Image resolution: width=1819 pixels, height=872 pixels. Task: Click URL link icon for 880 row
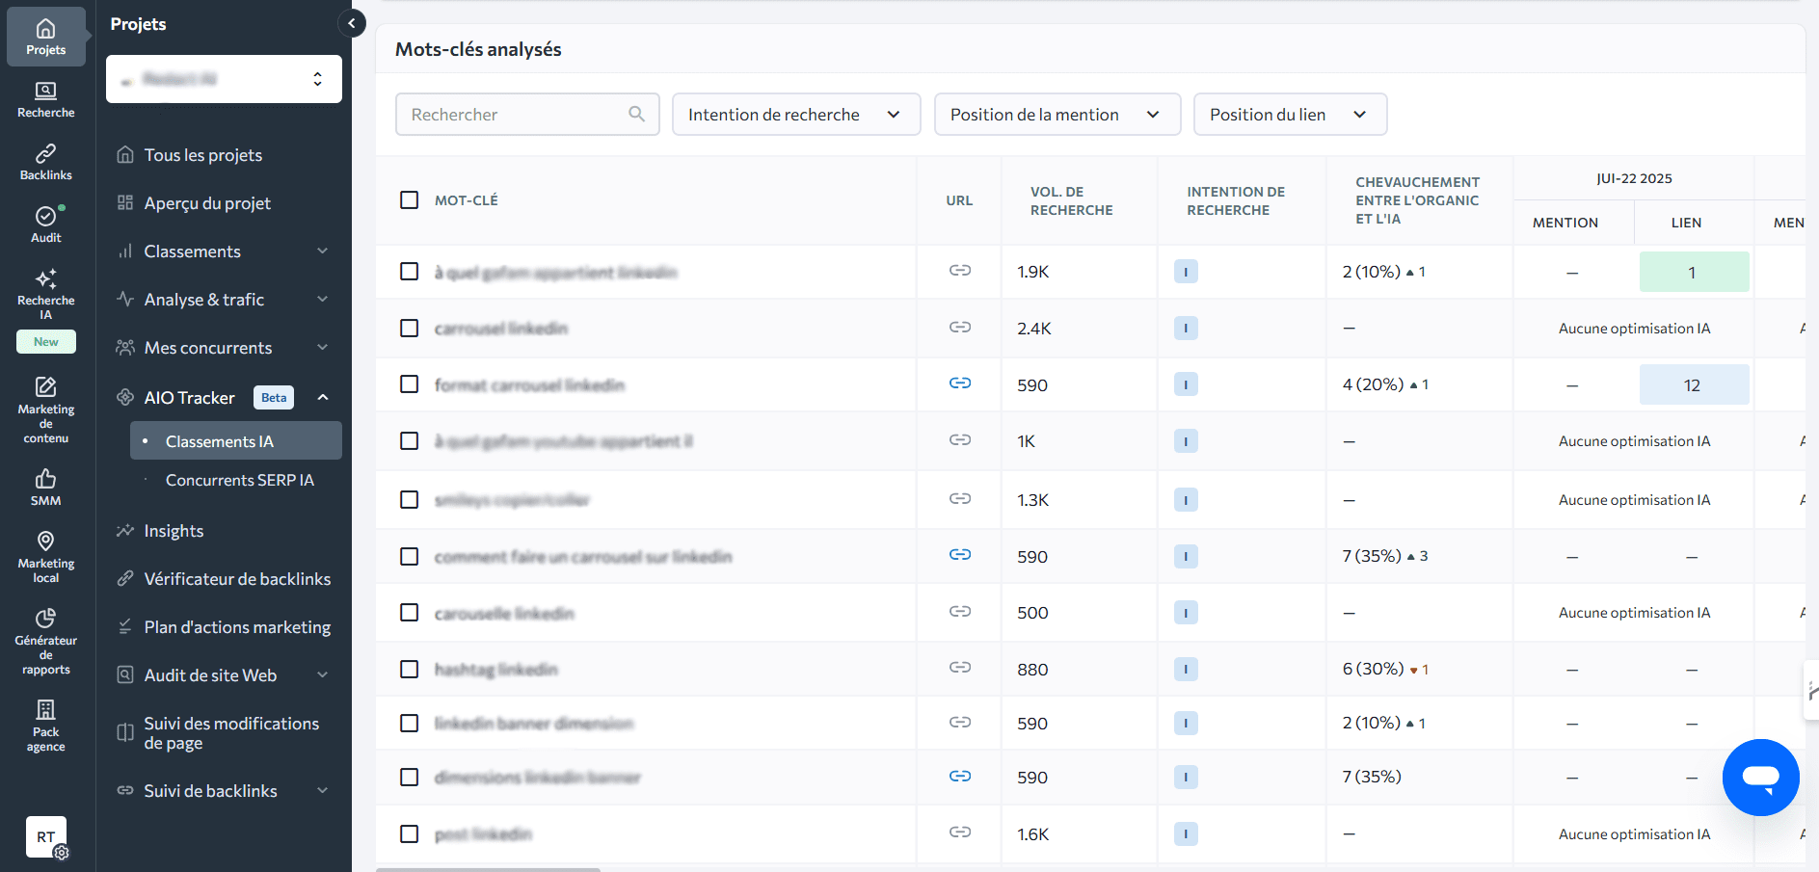959,668
